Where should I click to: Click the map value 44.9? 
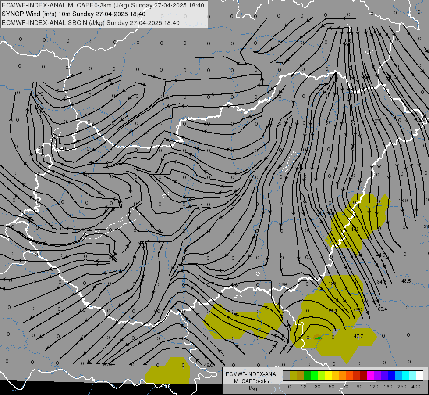pos(380,255)
